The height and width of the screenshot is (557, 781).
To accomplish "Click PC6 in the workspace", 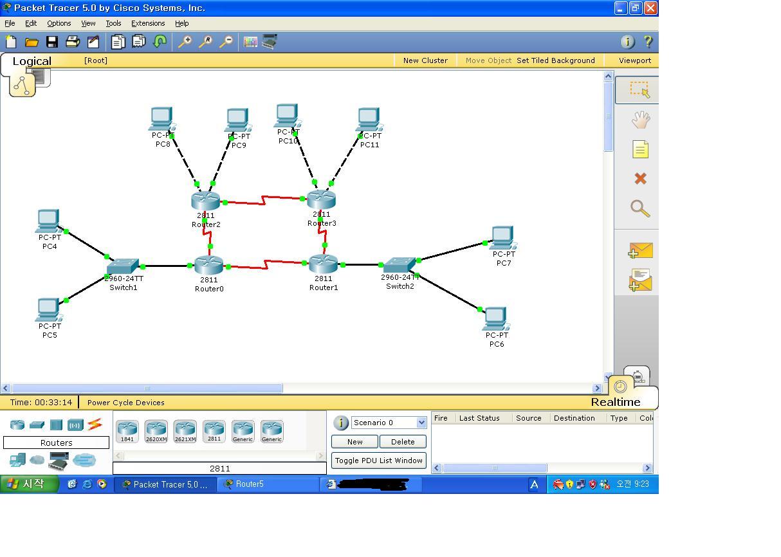I will 495,319.
